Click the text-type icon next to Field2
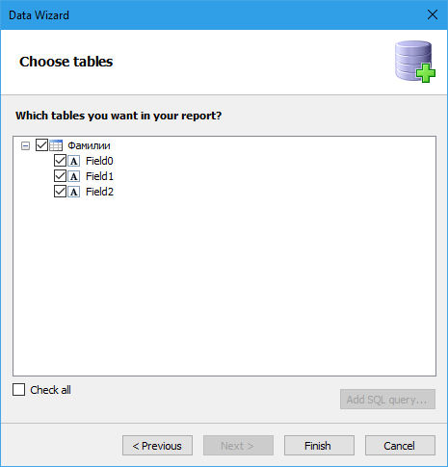This screenshot has width=448, height=467. click(74, 192)
